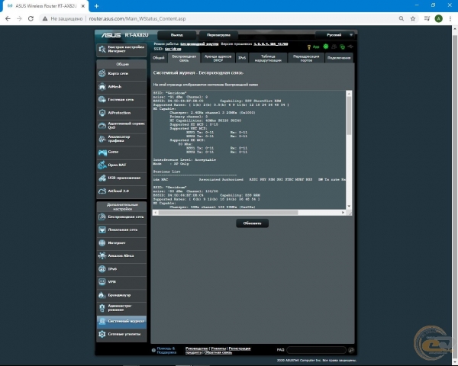
Task: Switch to the Подключения tab
Action: [x=339, y=58]
